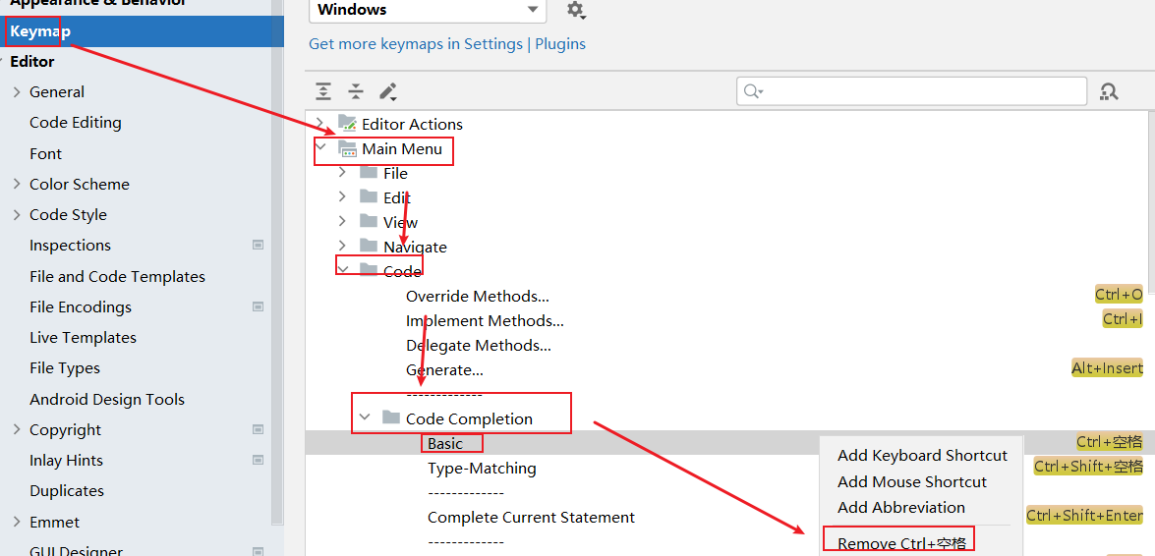Click Get more keymaps in Settings link
This screenshot has height=556, width=1155.
(416, 43)
